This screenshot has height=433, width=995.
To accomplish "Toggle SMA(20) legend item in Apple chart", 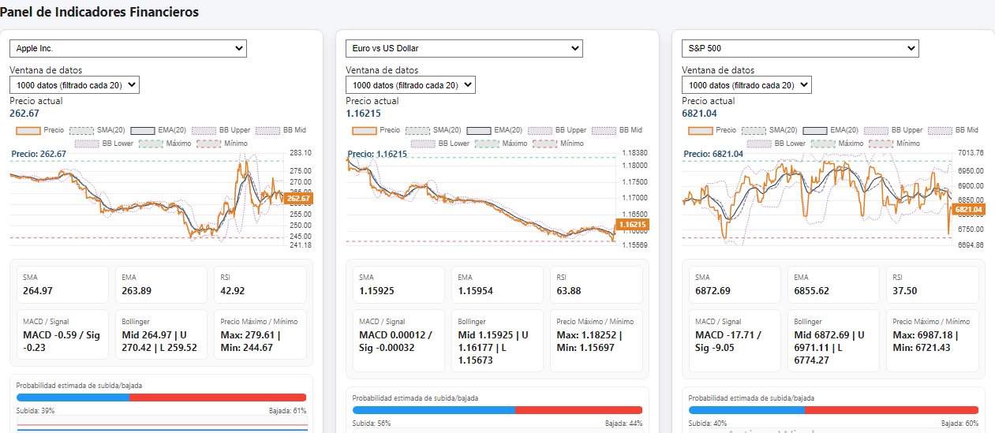I will (x=98, y=130).
